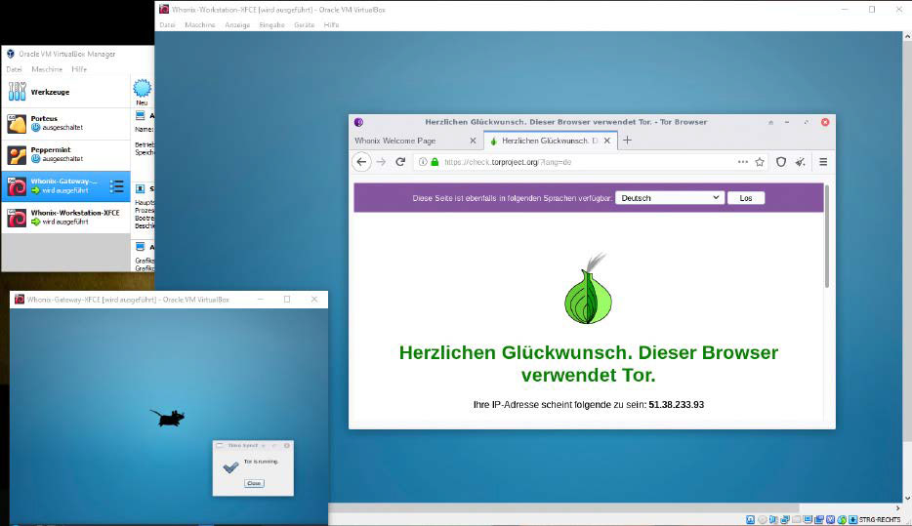Click the Workstation window horizontal scrollbar
This screenshot has height=526, width=912.
point(563,508)
